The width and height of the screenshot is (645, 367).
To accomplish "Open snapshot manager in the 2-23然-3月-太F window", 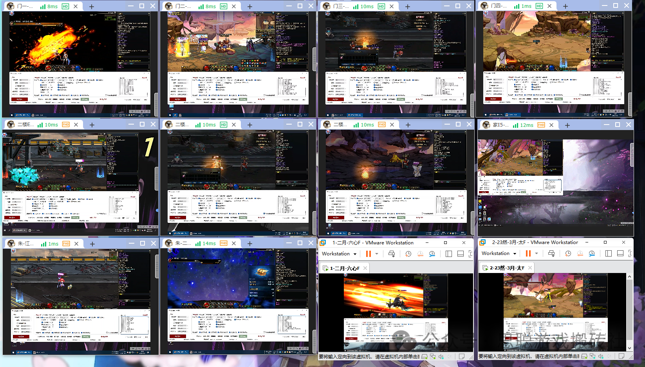I will 592,253.
